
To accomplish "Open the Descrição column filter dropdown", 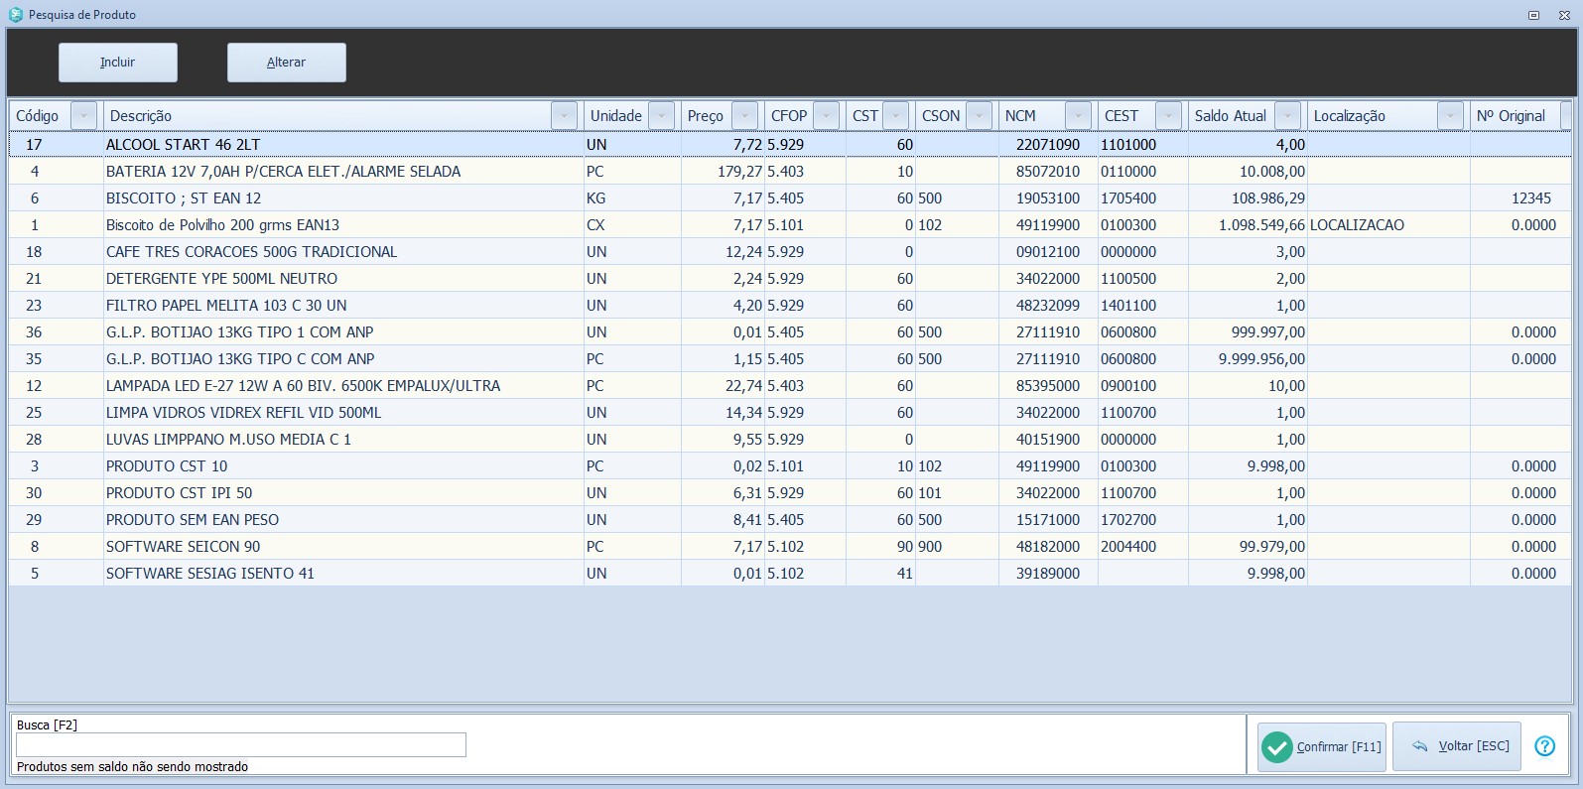I will pos(564,116).
